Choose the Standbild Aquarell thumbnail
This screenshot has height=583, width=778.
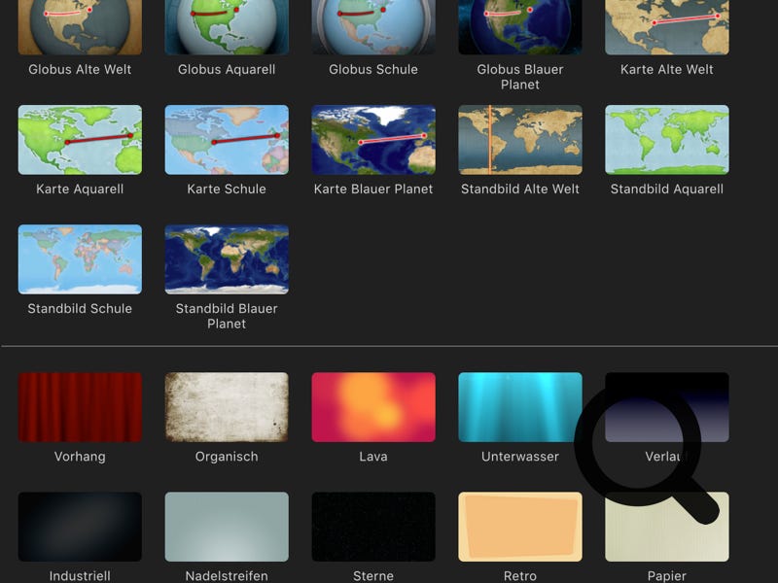tap(667, 140)
